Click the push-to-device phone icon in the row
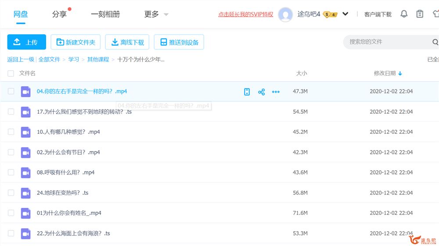This screenshot has height=246, width=439. tap(247, 92)
